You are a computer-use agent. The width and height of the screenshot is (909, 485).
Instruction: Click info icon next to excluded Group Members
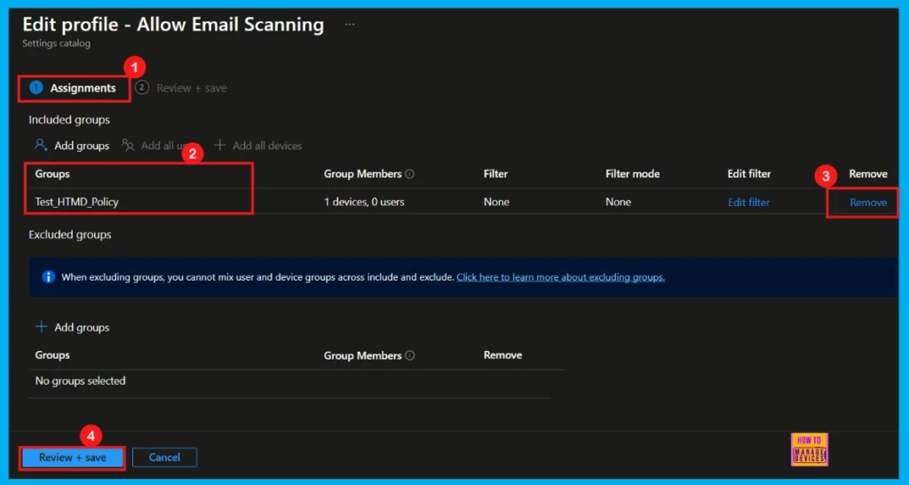[410, 355]
